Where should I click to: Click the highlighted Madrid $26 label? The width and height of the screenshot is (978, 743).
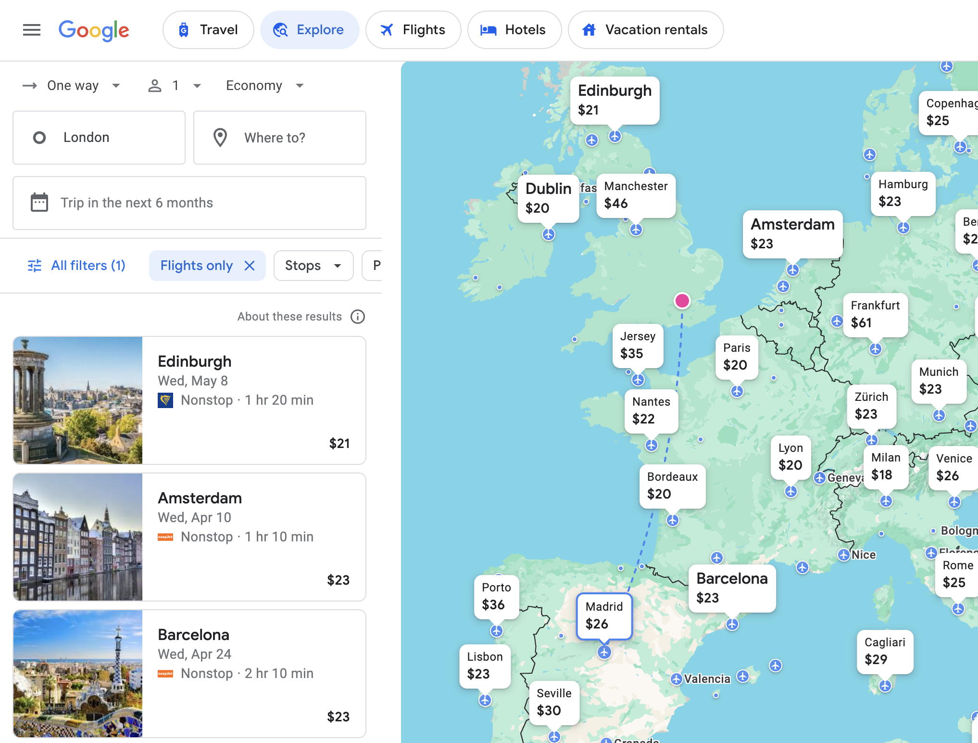[x=604, y=616]
